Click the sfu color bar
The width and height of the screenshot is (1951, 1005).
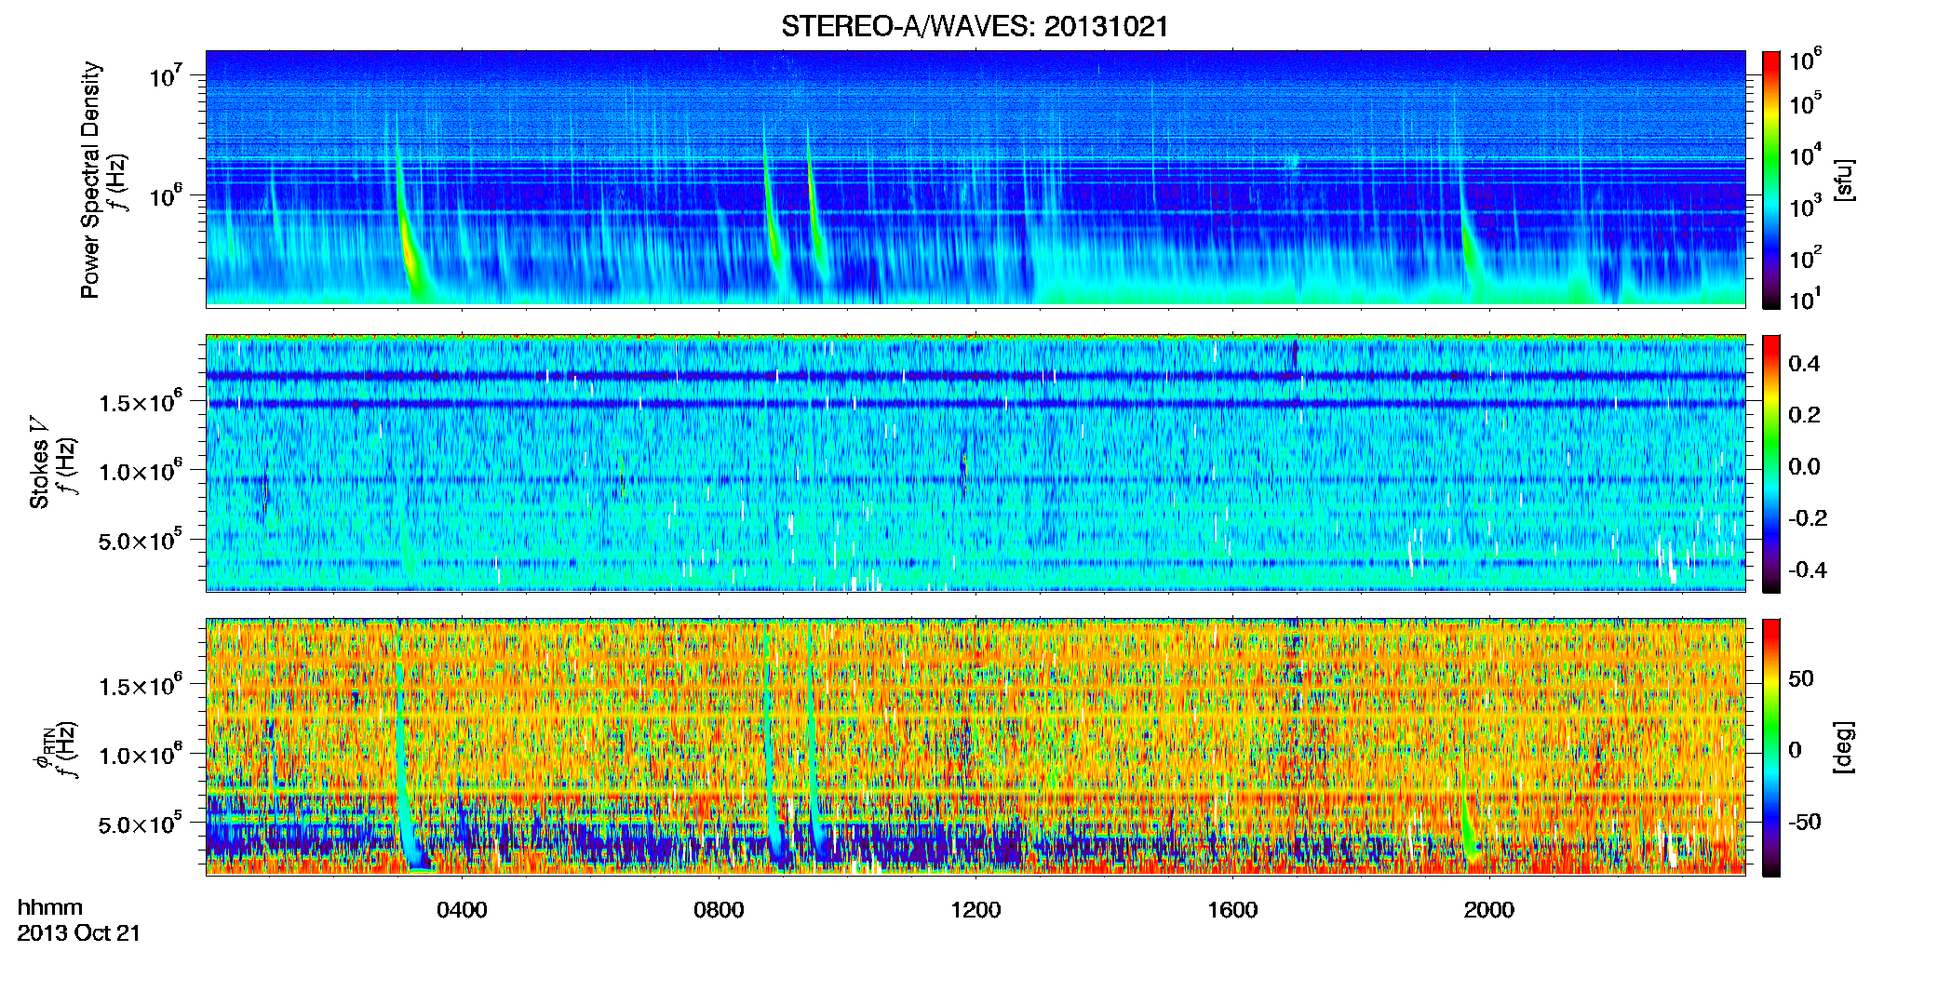click(1771, 180)
